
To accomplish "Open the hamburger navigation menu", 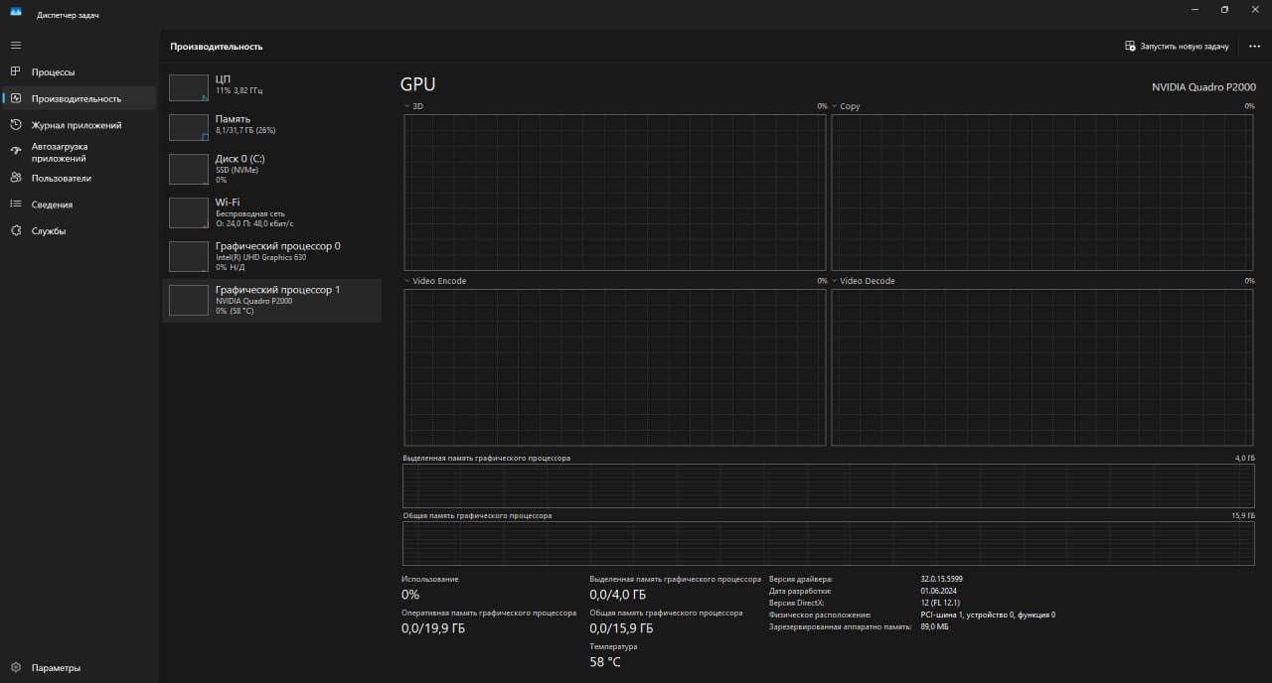I will (15, 46).
